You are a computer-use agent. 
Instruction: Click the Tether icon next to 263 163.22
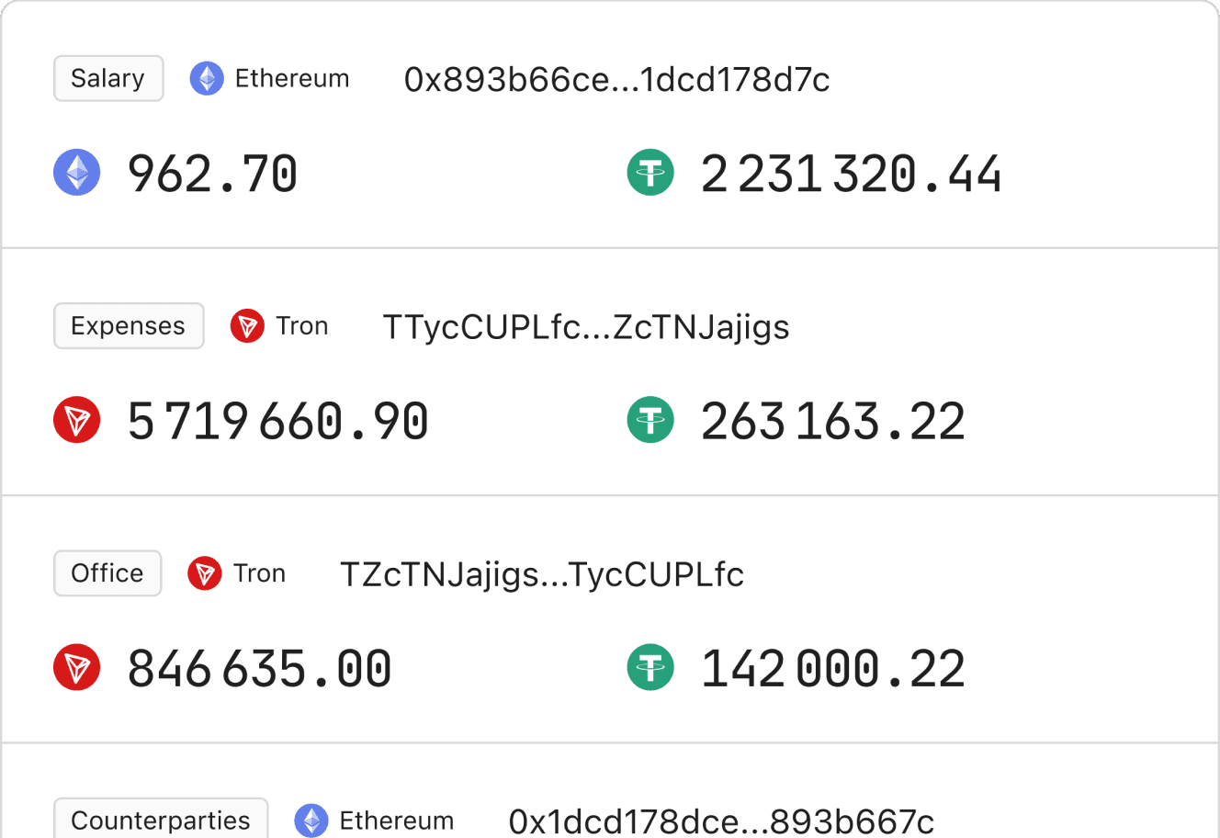point(650,420)
